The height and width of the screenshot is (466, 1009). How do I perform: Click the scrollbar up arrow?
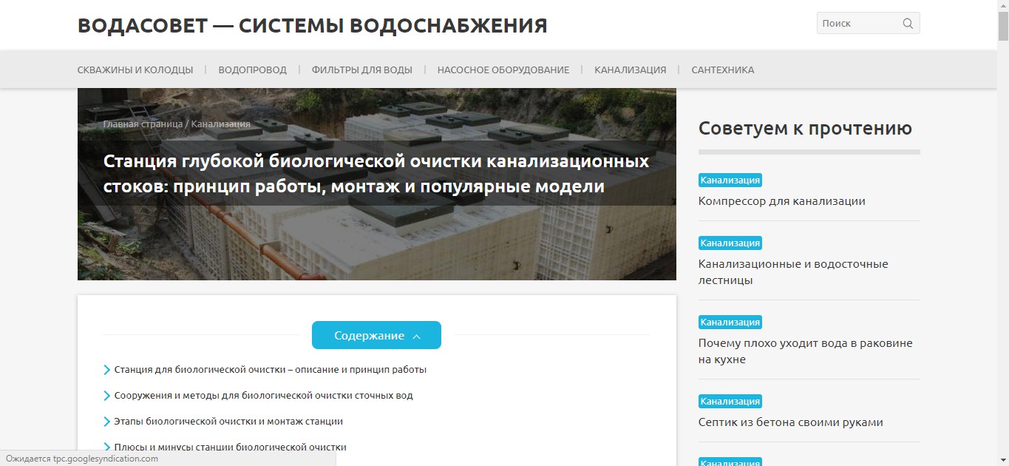(1003, 6)
